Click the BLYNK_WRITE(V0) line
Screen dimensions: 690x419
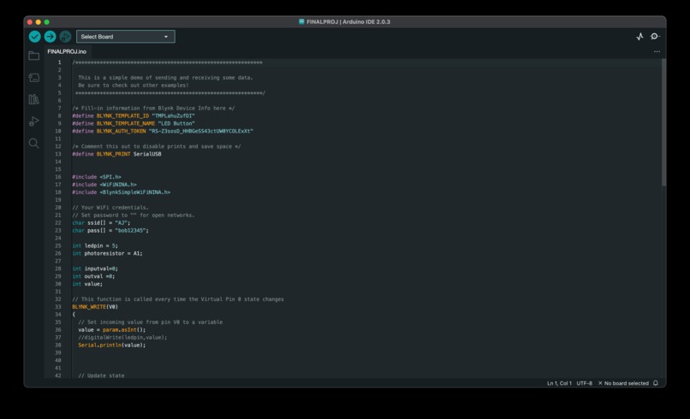point(95,307)
